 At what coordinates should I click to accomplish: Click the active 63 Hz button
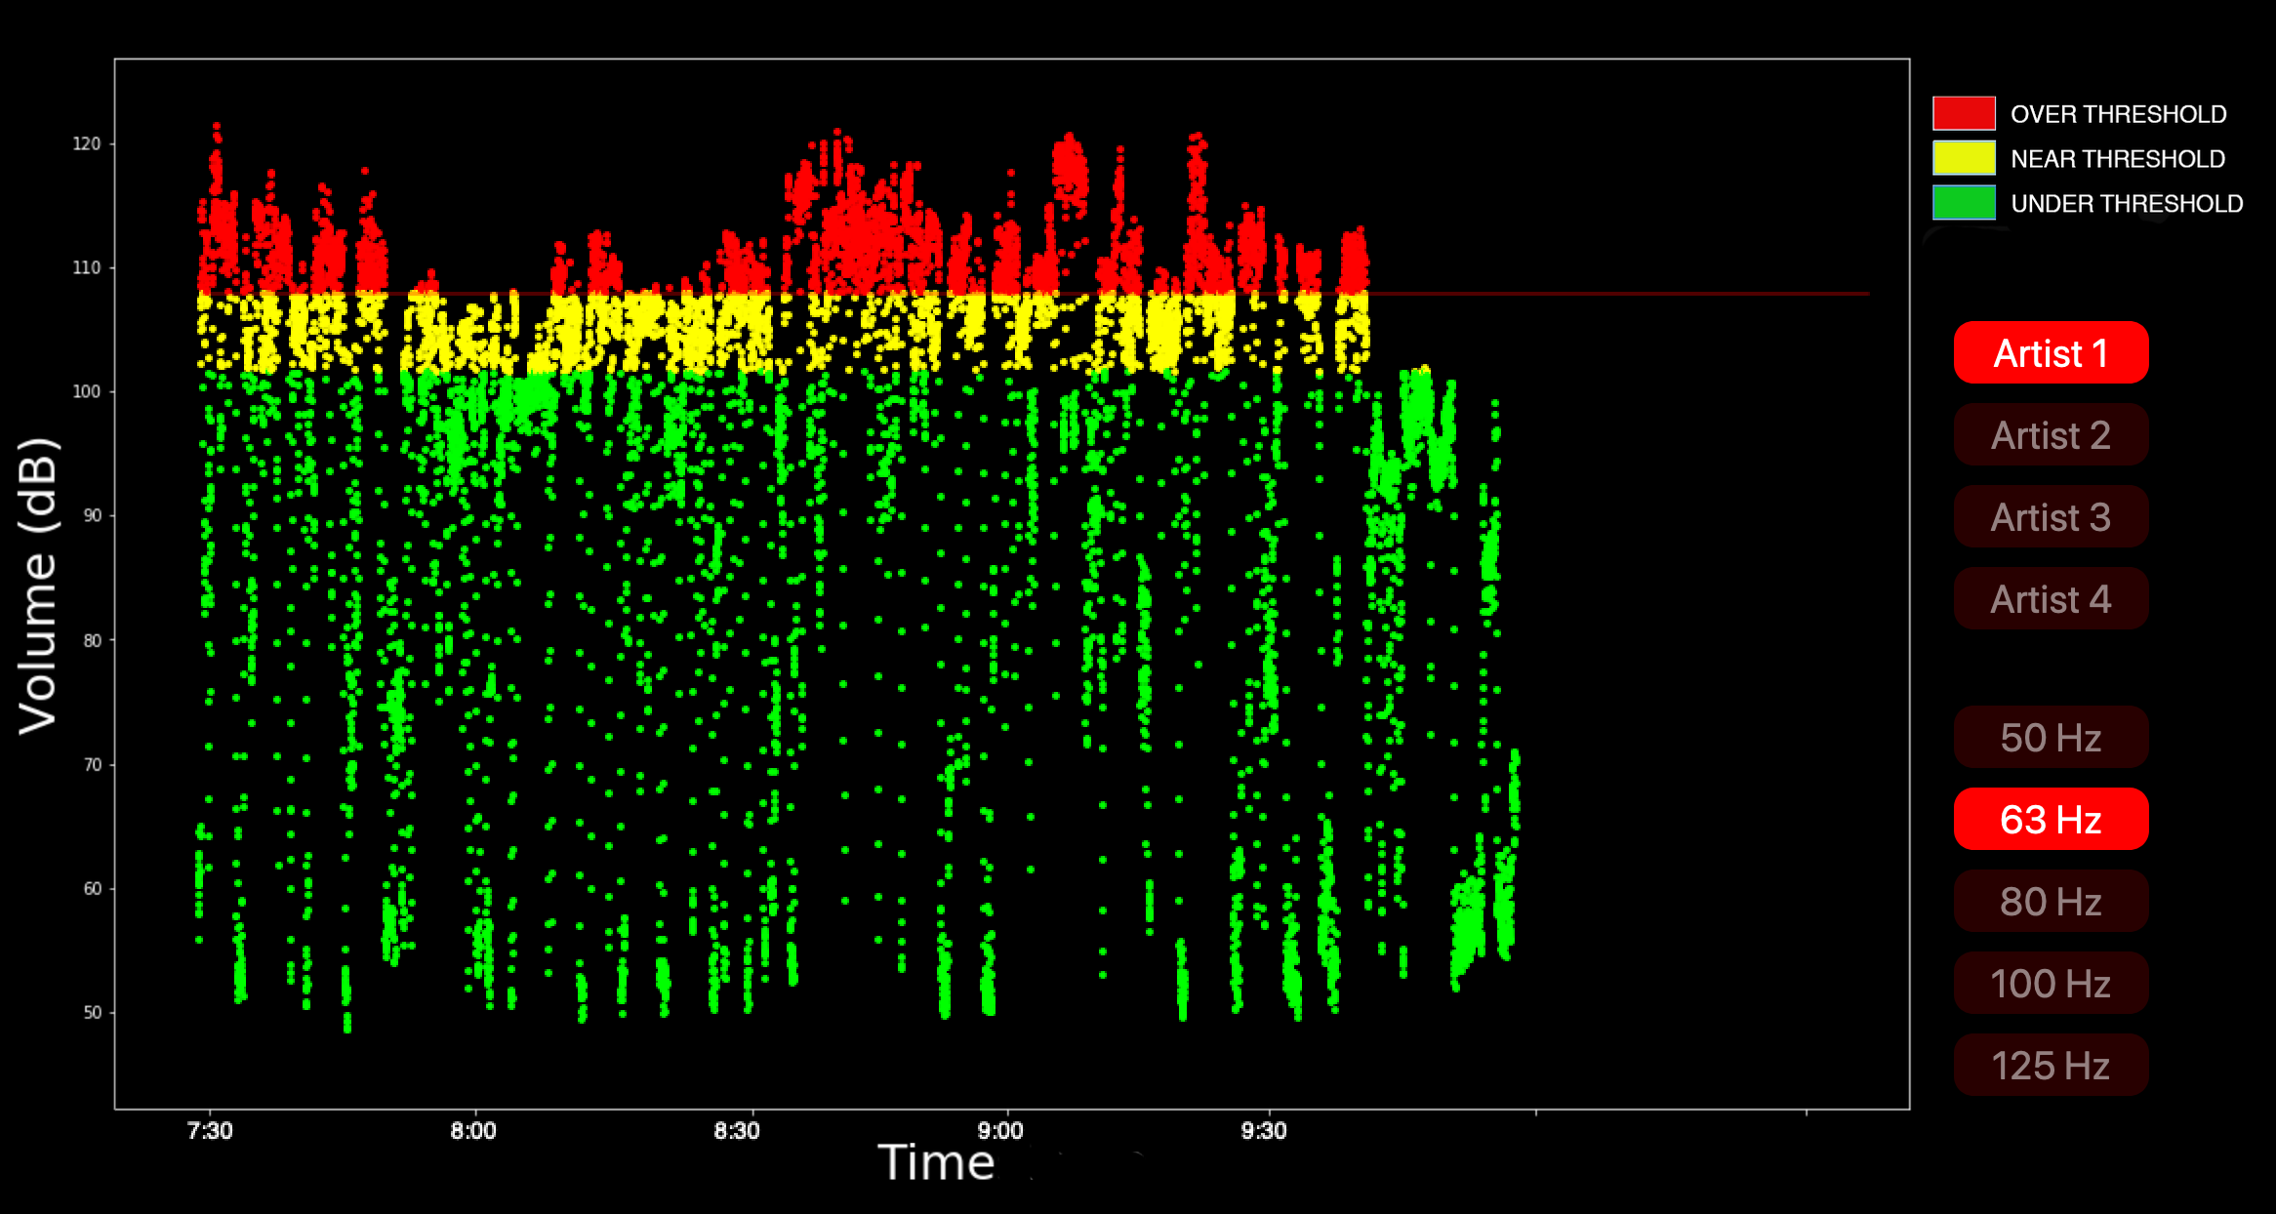coord(2051,820)
